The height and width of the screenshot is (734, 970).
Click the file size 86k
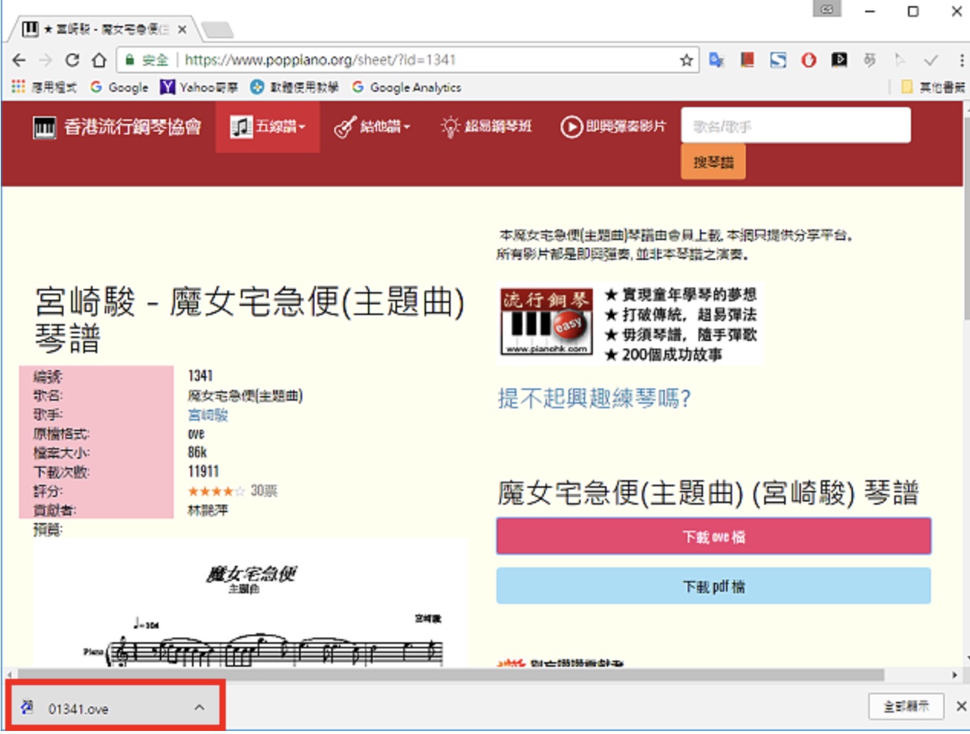coord(197,453)
